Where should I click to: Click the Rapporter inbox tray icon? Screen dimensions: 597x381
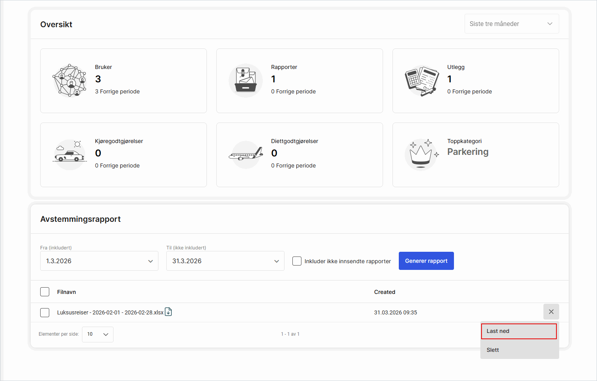tap(245, 81)
